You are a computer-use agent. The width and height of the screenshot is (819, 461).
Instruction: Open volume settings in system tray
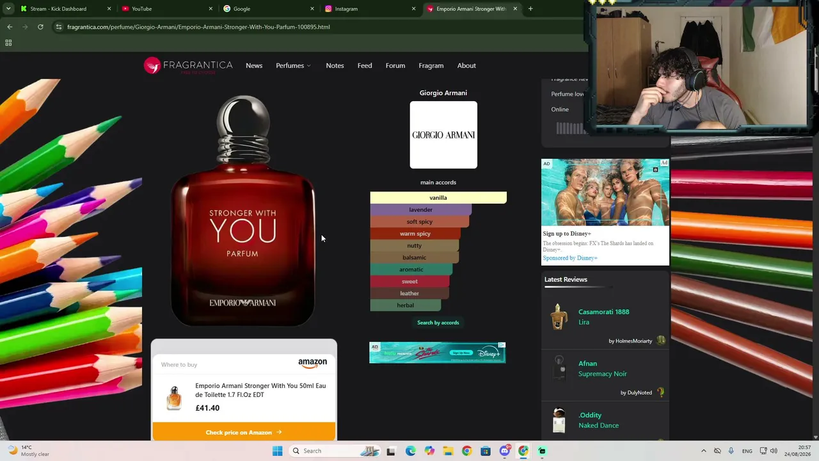click(774, 451)
